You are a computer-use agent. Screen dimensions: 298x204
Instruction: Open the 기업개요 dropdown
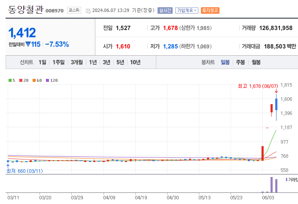[x=187, y=10]
